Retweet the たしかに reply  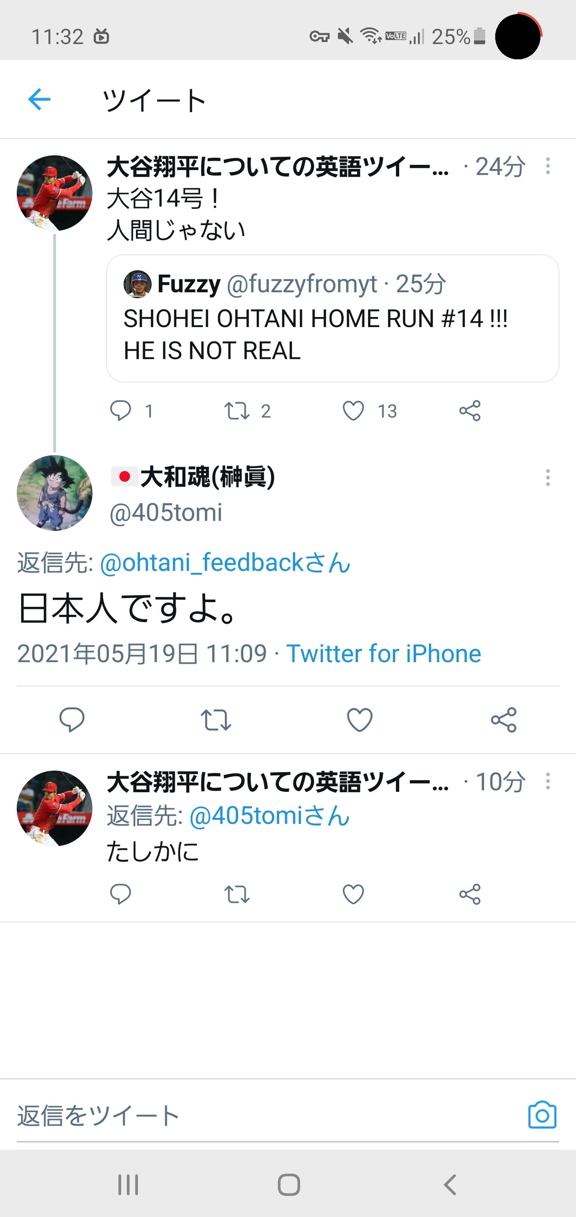(x=237, y=895)
